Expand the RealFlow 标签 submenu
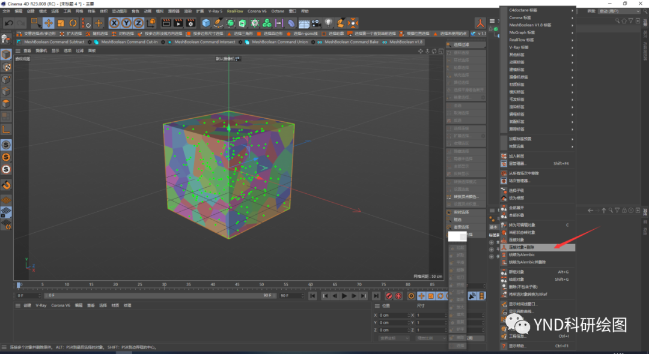 538,40
